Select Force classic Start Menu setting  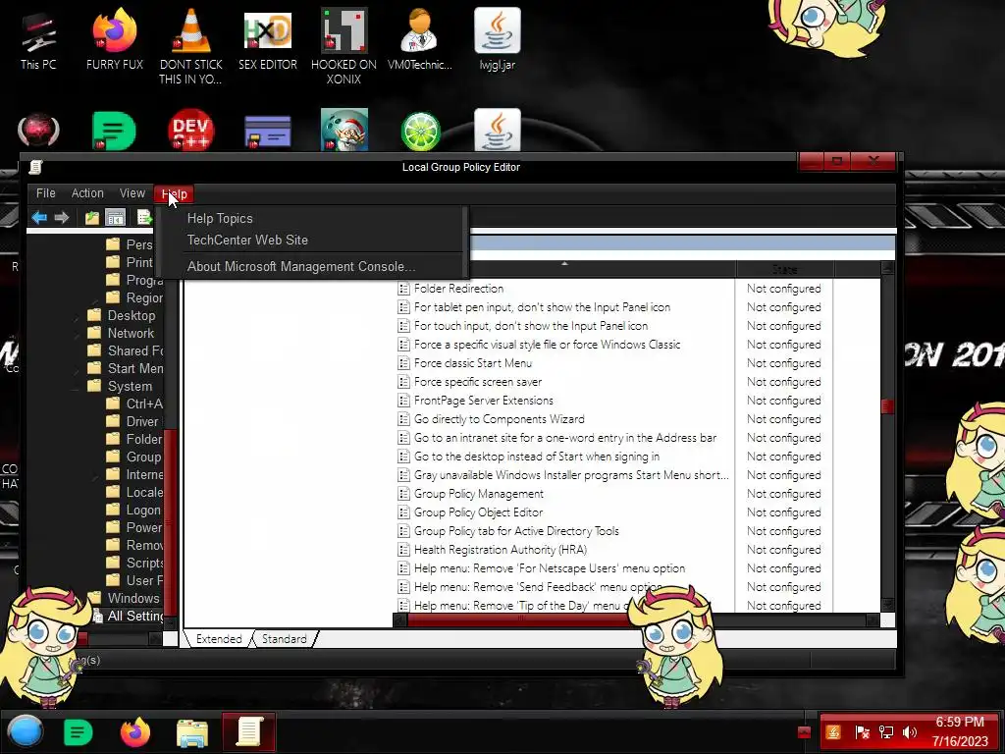click(x=472, y=363)
